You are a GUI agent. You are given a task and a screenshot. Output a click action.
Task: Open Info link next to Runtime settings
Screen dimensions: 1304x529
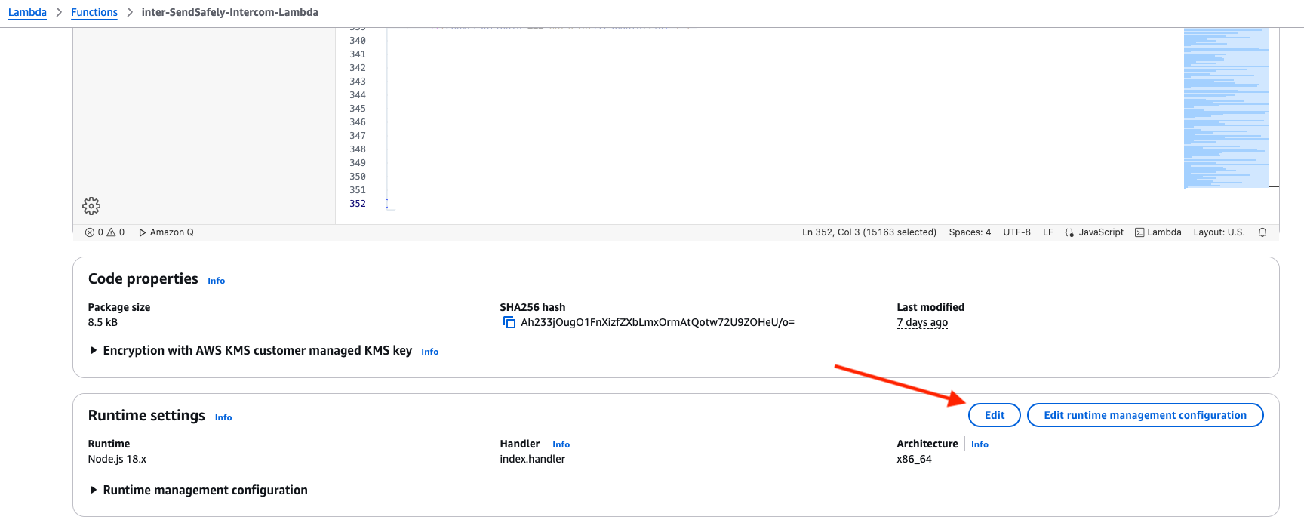coord(223,417)
